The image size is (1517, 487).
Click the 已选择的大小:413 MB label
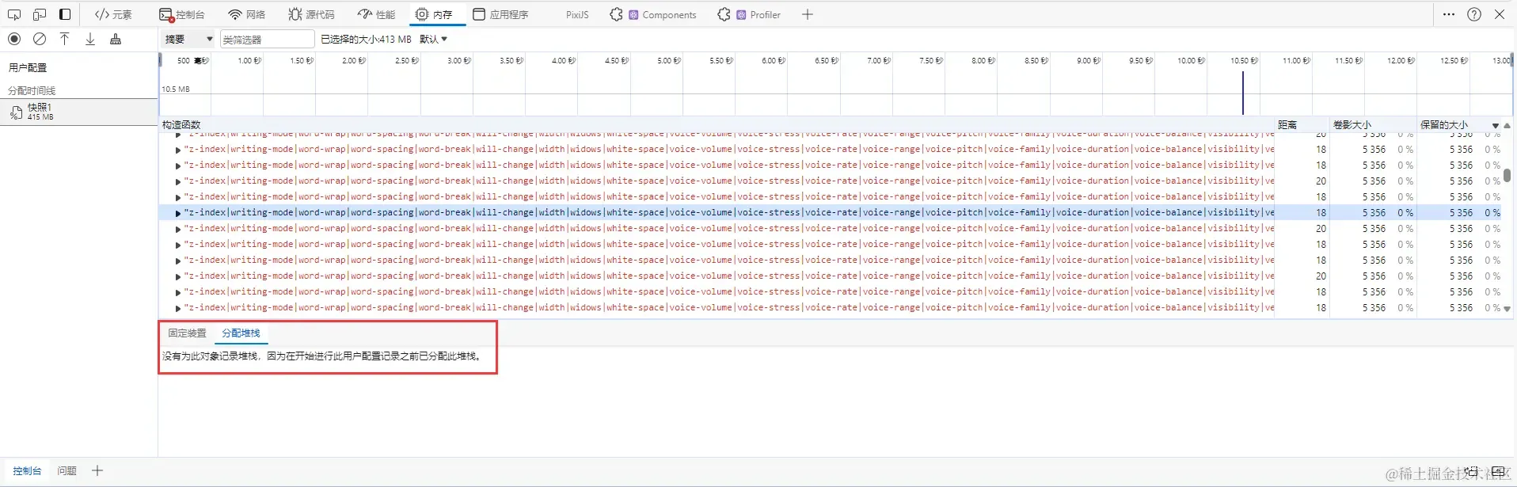pos(366,39)
